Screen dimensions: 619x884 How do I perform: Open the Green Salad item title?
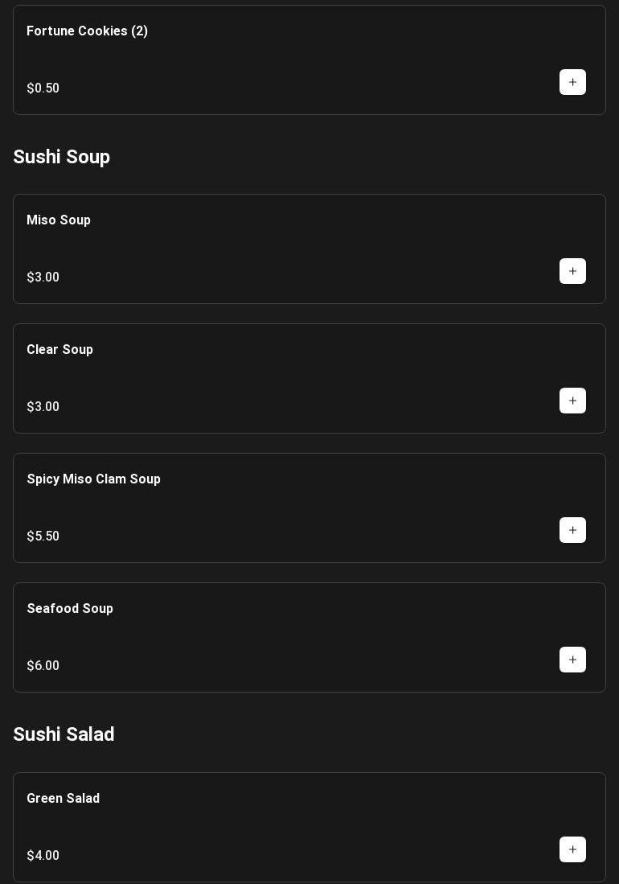tap(64, 799)
